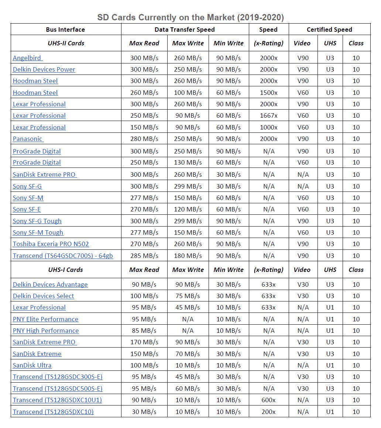Open the Sony SF-G Tough link

pos(37,221)
